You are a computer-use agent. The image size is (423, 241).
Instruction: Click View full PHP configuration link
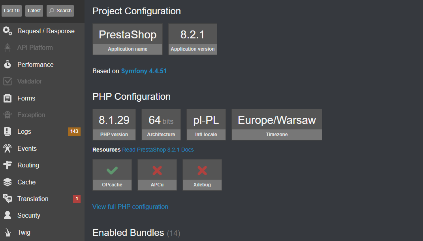(130, 207)
